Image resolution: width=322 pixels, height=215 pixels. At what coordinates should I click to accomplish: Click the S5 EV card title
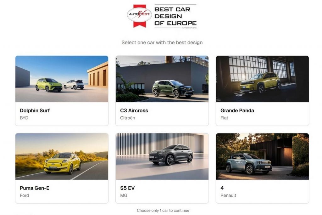pos(127,188)
